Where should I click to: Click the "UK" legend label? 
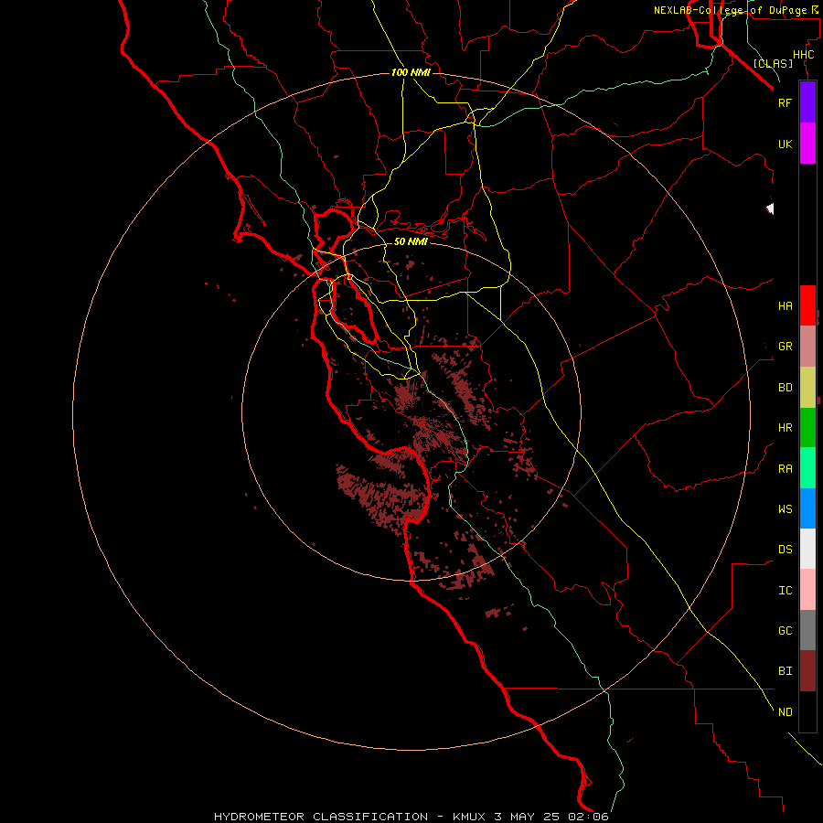785,144
